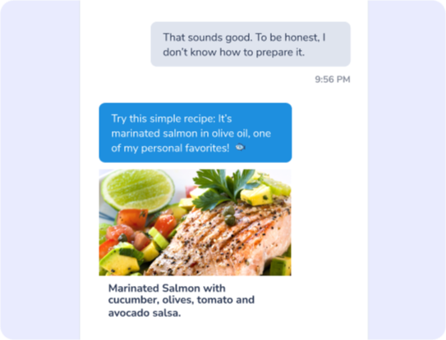
Task: Click the parsley garnish on the salmon
Action: pos(223,186)
